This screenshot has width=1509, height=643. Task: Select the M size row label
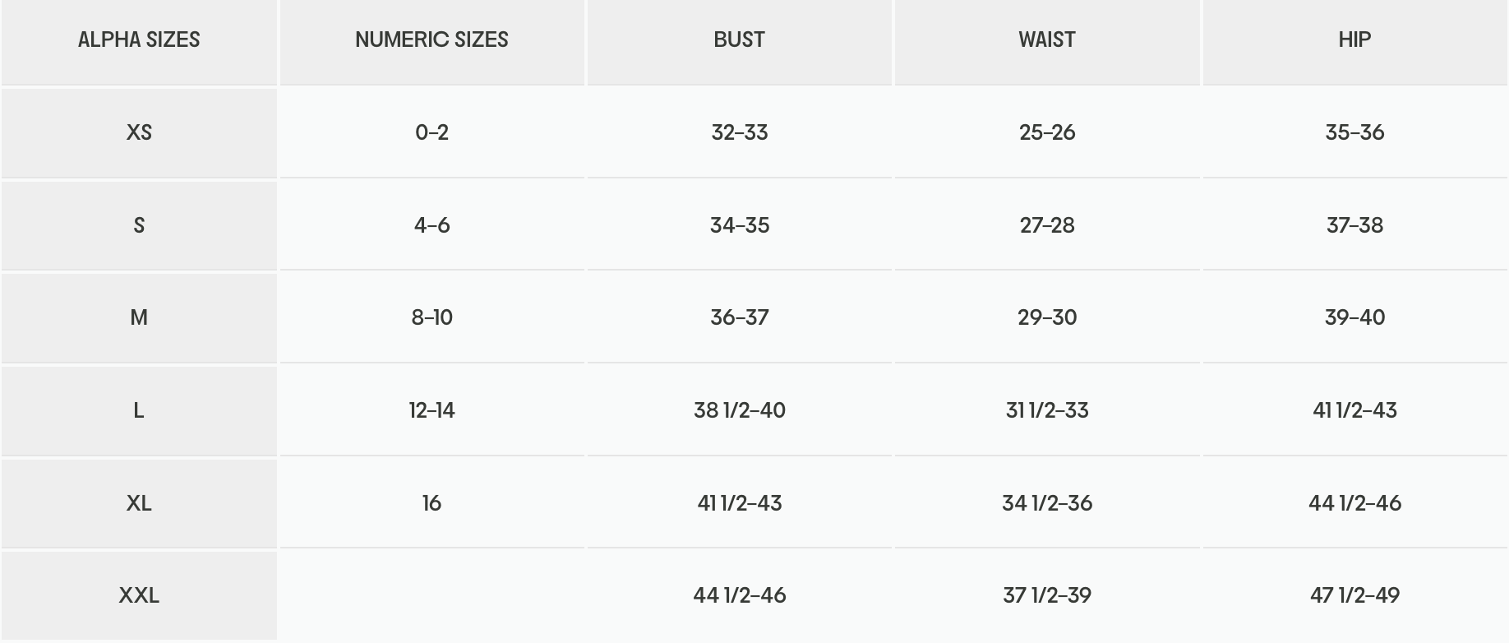pos(139,317)
